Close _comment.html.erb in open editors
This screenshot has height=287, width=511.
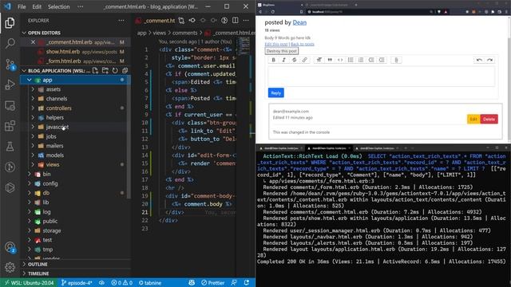tap(33, 42)
